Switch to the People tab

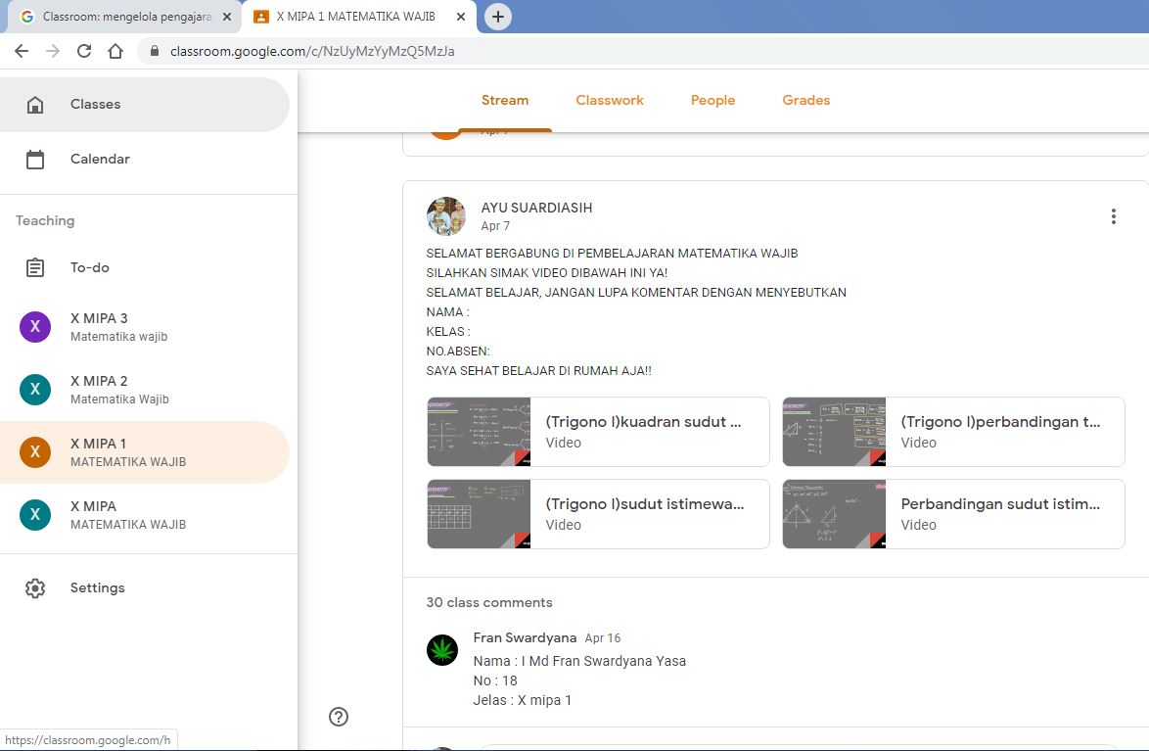[x=713, y=101]
